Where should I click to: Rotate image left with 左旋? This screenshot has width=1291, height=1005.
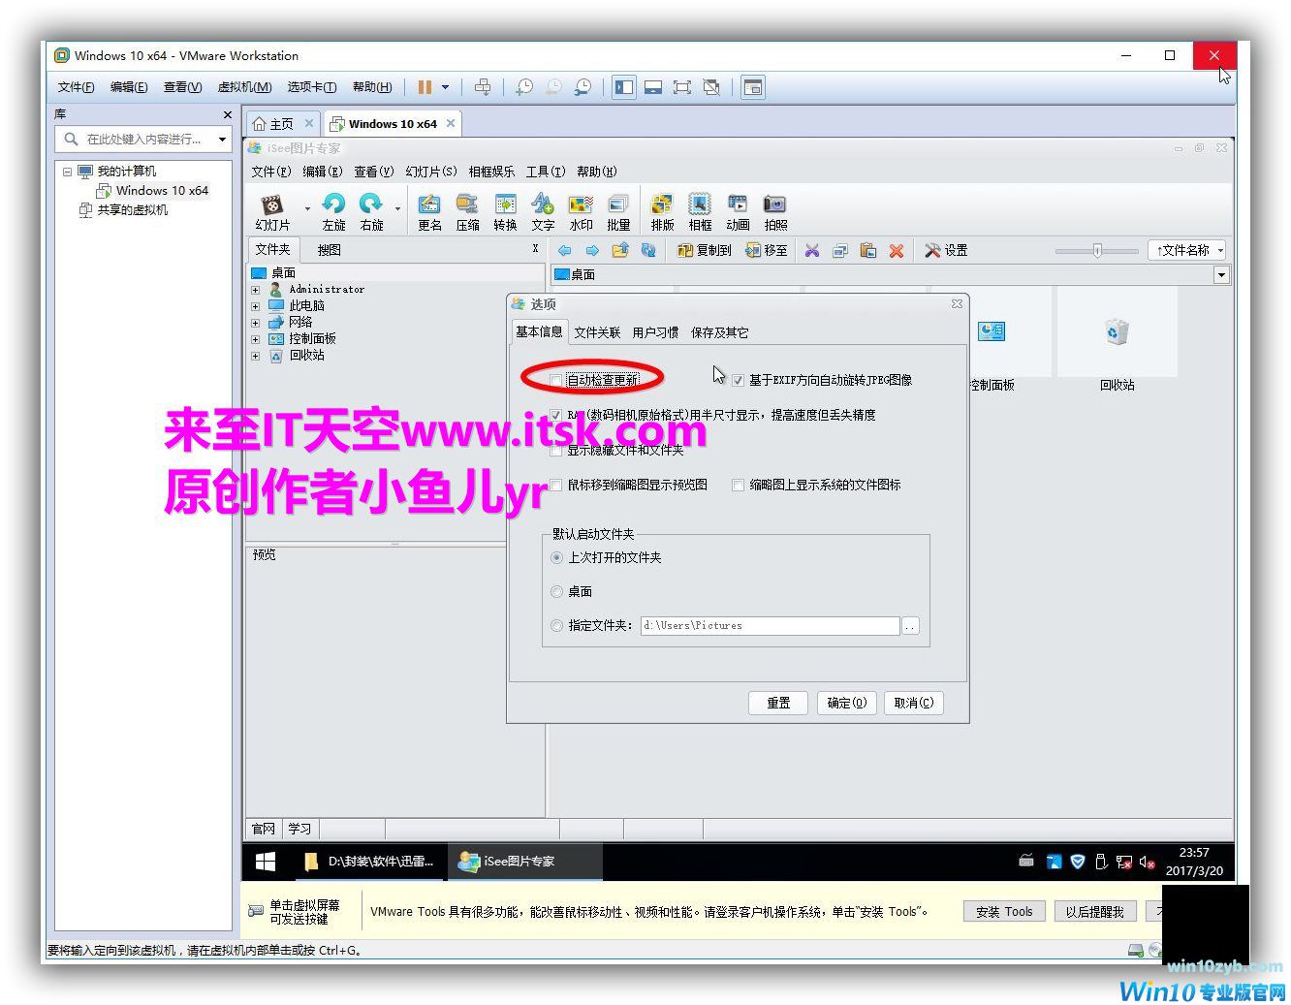pos(333,211)
